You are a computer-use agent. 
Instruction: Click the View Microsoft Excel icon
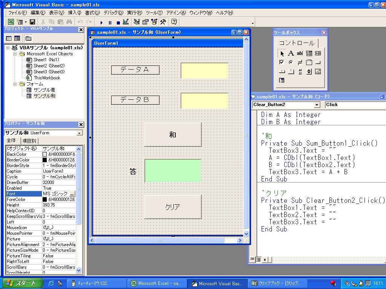coord(11,22)
